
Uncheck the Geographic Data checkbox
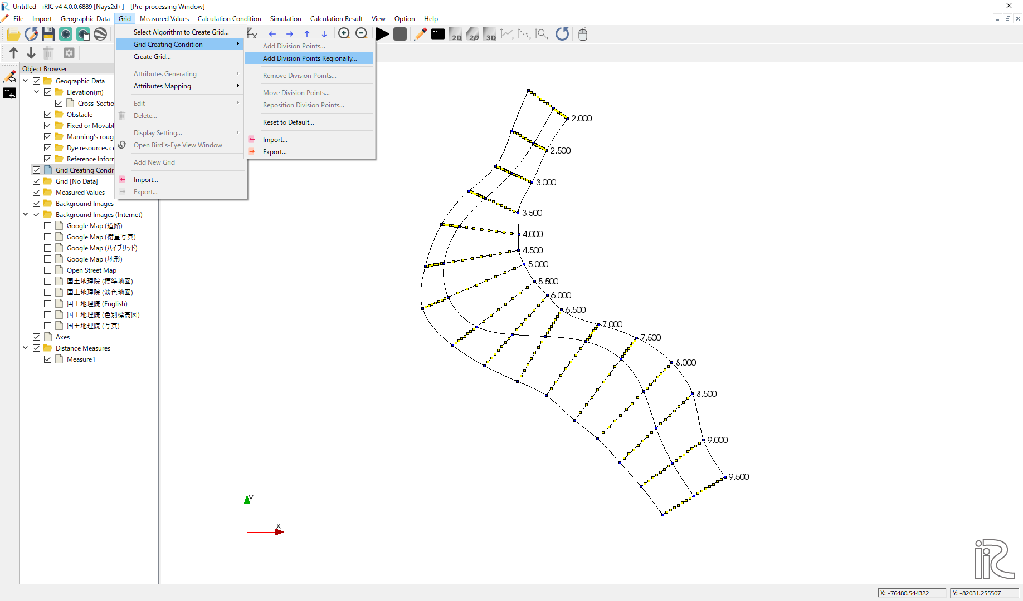[37, 81]
